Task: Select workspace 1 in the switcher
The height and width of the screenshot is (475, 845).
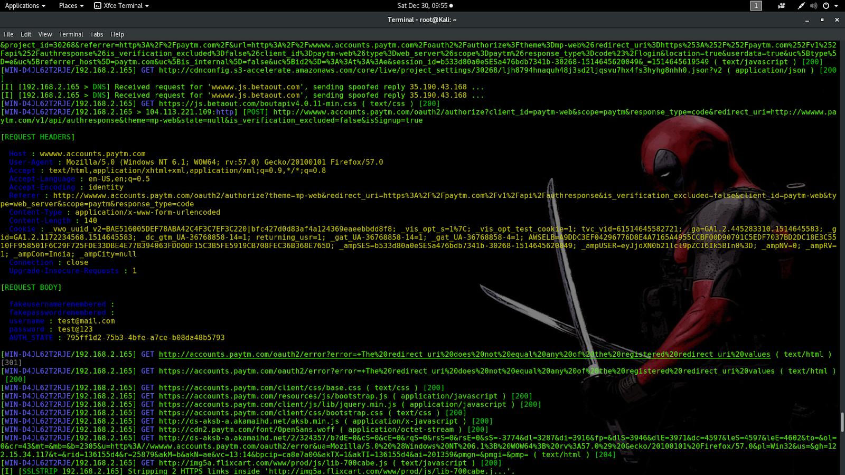Action: click(756, 6)
